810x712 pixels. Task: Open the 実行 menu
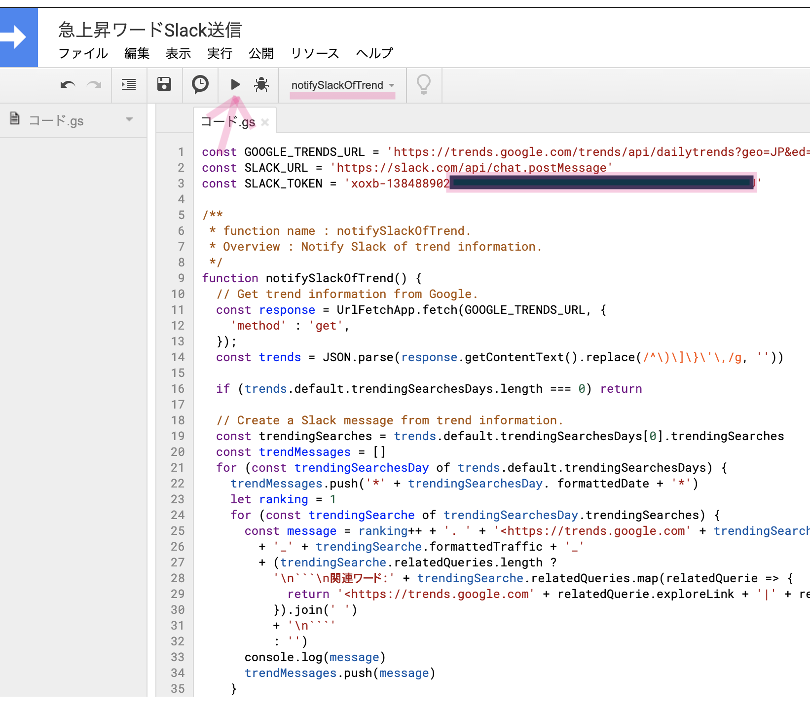[220, 53]
